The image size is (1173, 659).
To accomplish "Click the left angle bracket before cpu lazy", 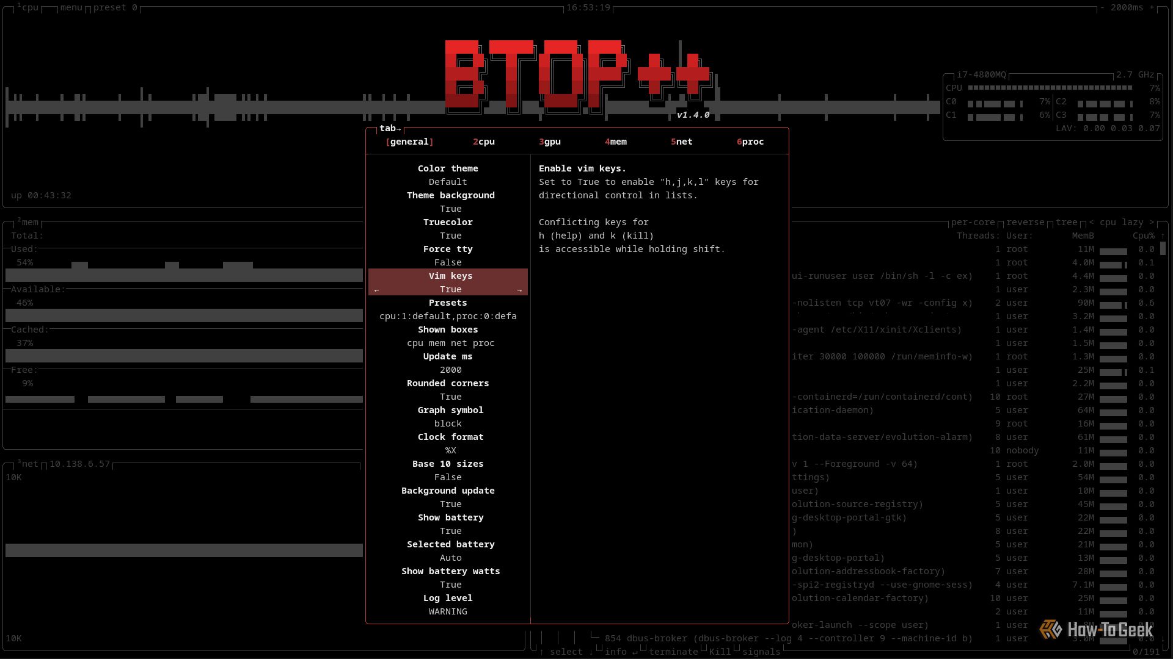I will coord(1091,222).
